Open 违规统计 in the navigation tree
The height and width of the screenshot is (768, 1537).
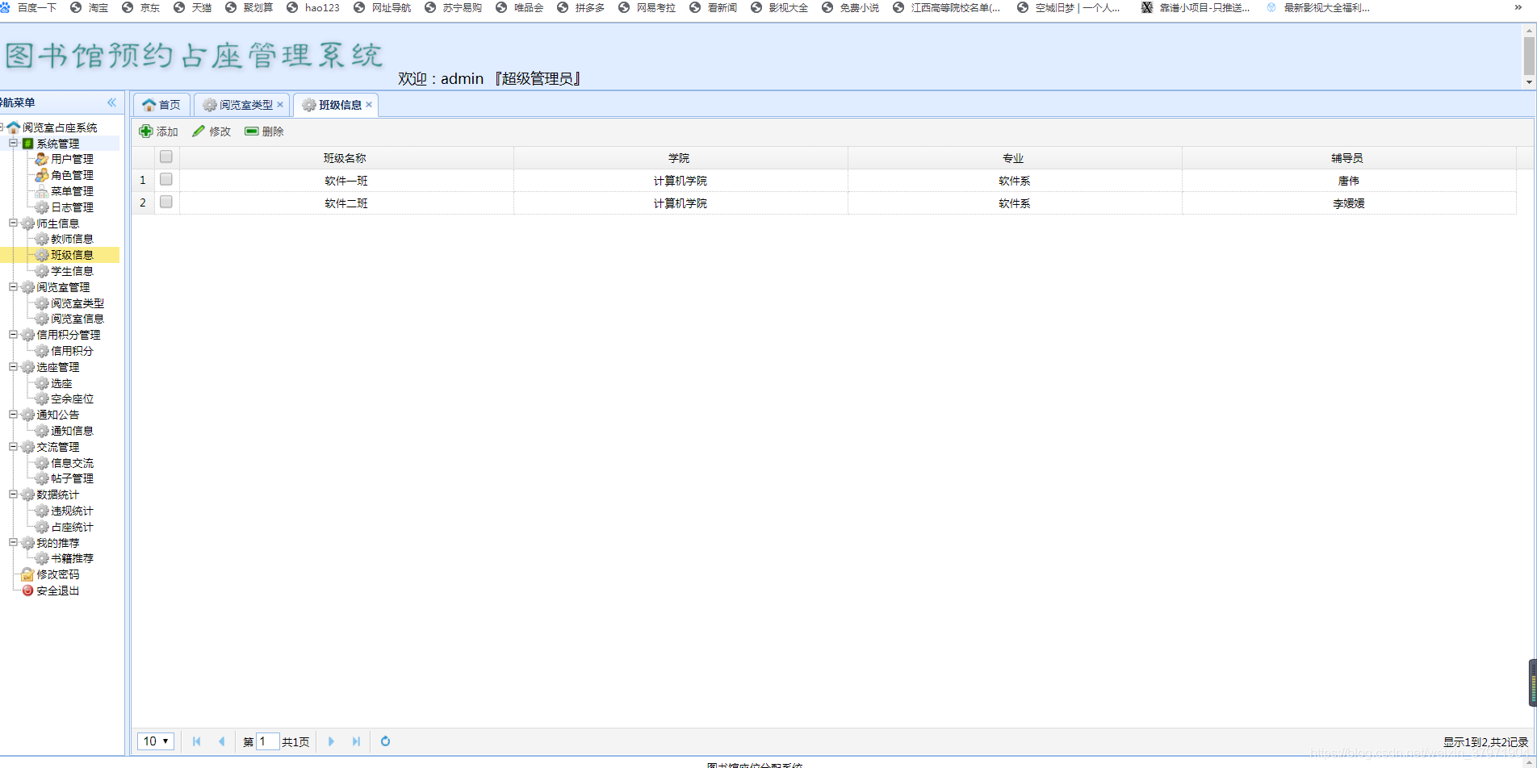tap(72, 511)
